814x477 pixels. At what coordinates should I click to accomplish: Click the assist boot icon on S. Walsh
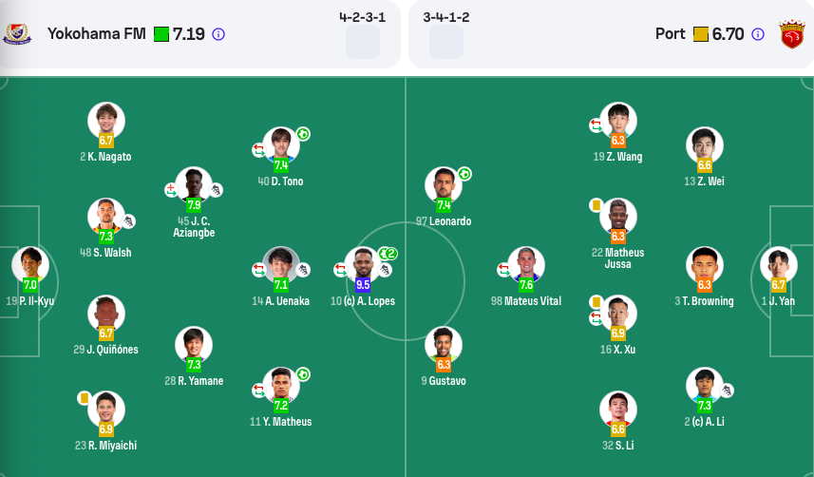point(128,221)
